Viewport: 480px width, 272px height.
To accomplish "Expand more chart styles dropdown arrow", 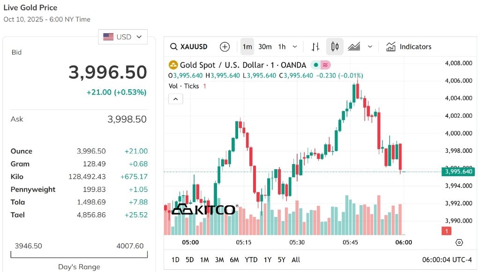I will pos(370,47).
